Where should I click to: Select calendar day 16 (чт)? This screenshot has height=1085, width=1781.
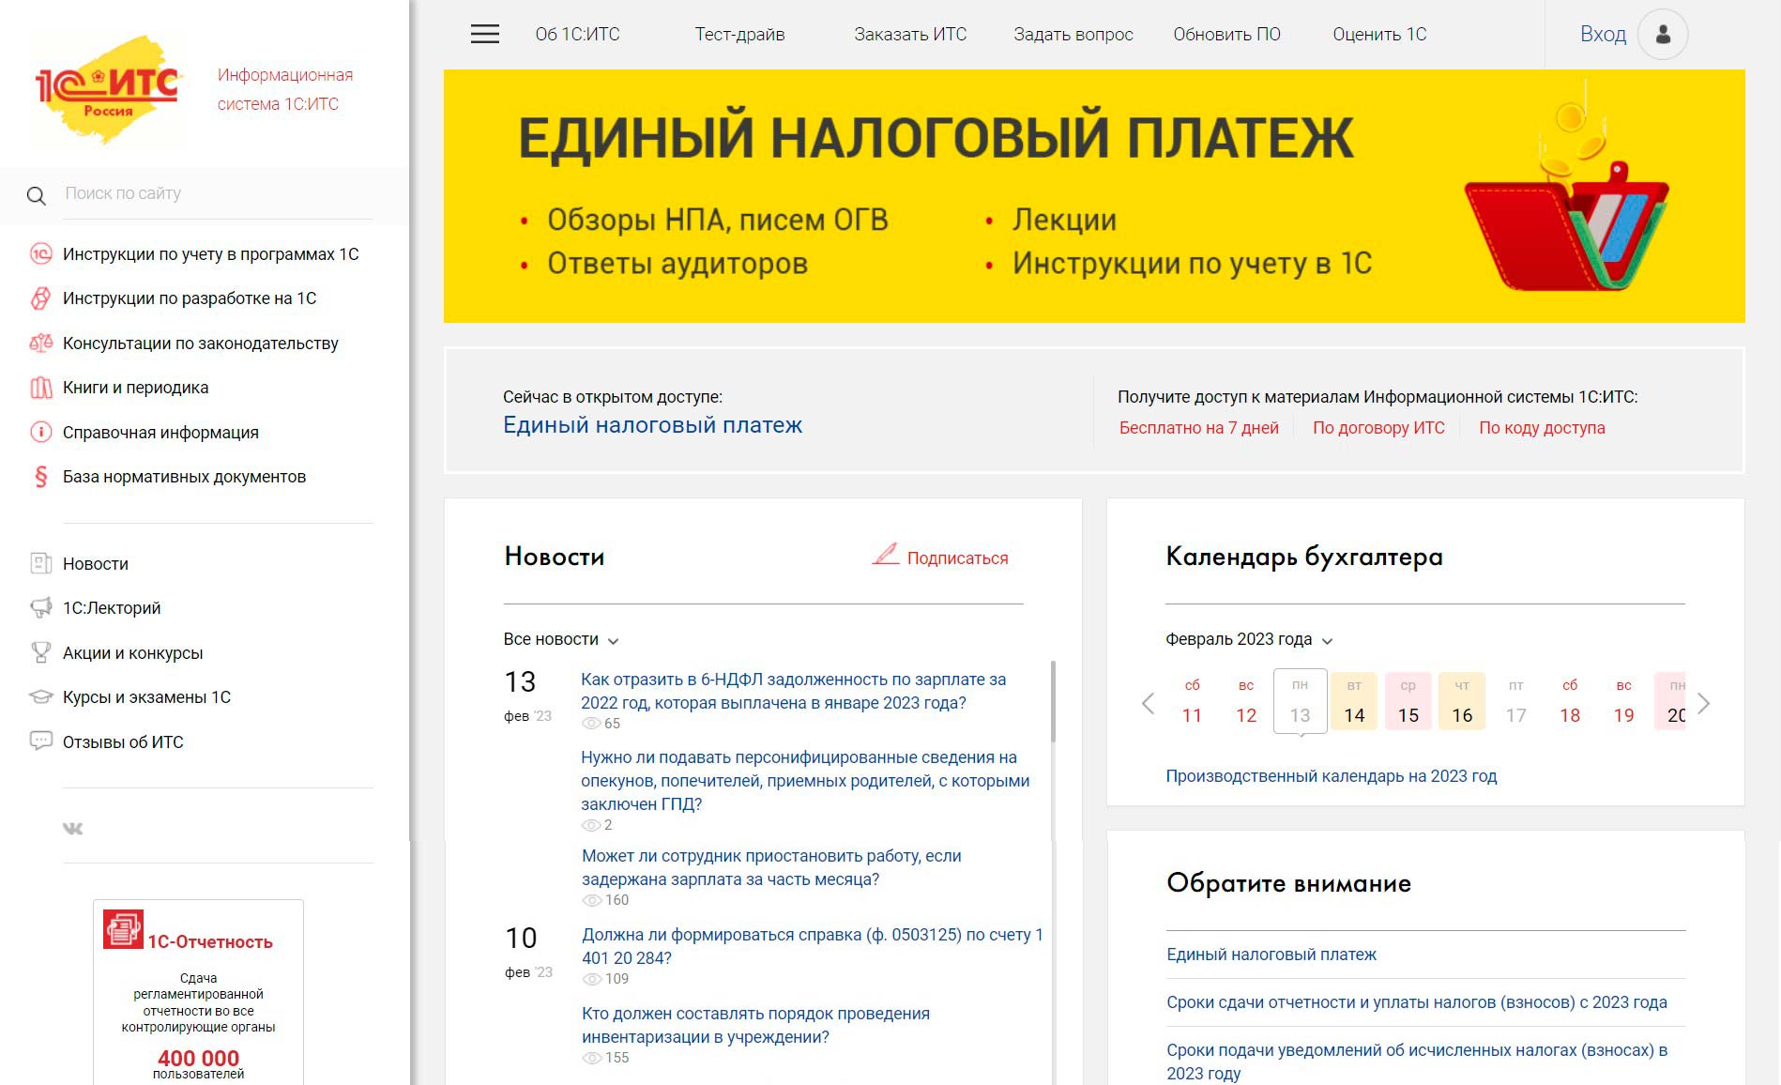(x=1462, y=701)
